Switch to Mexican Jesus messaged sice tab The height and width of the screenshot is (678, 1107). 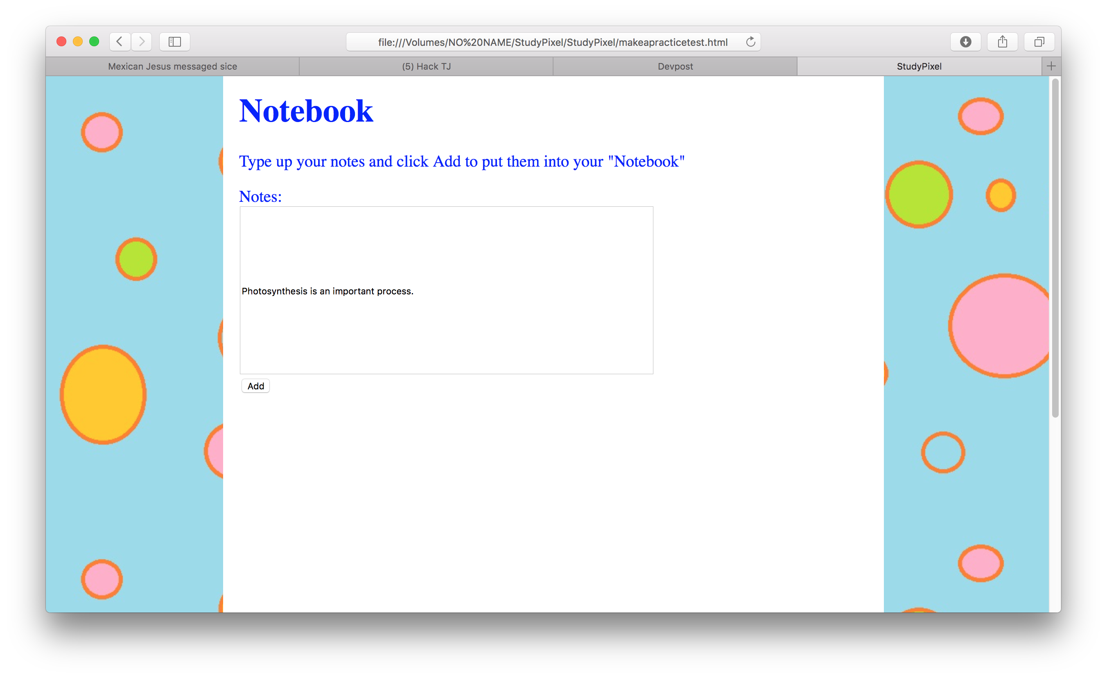tap(172, 66)
